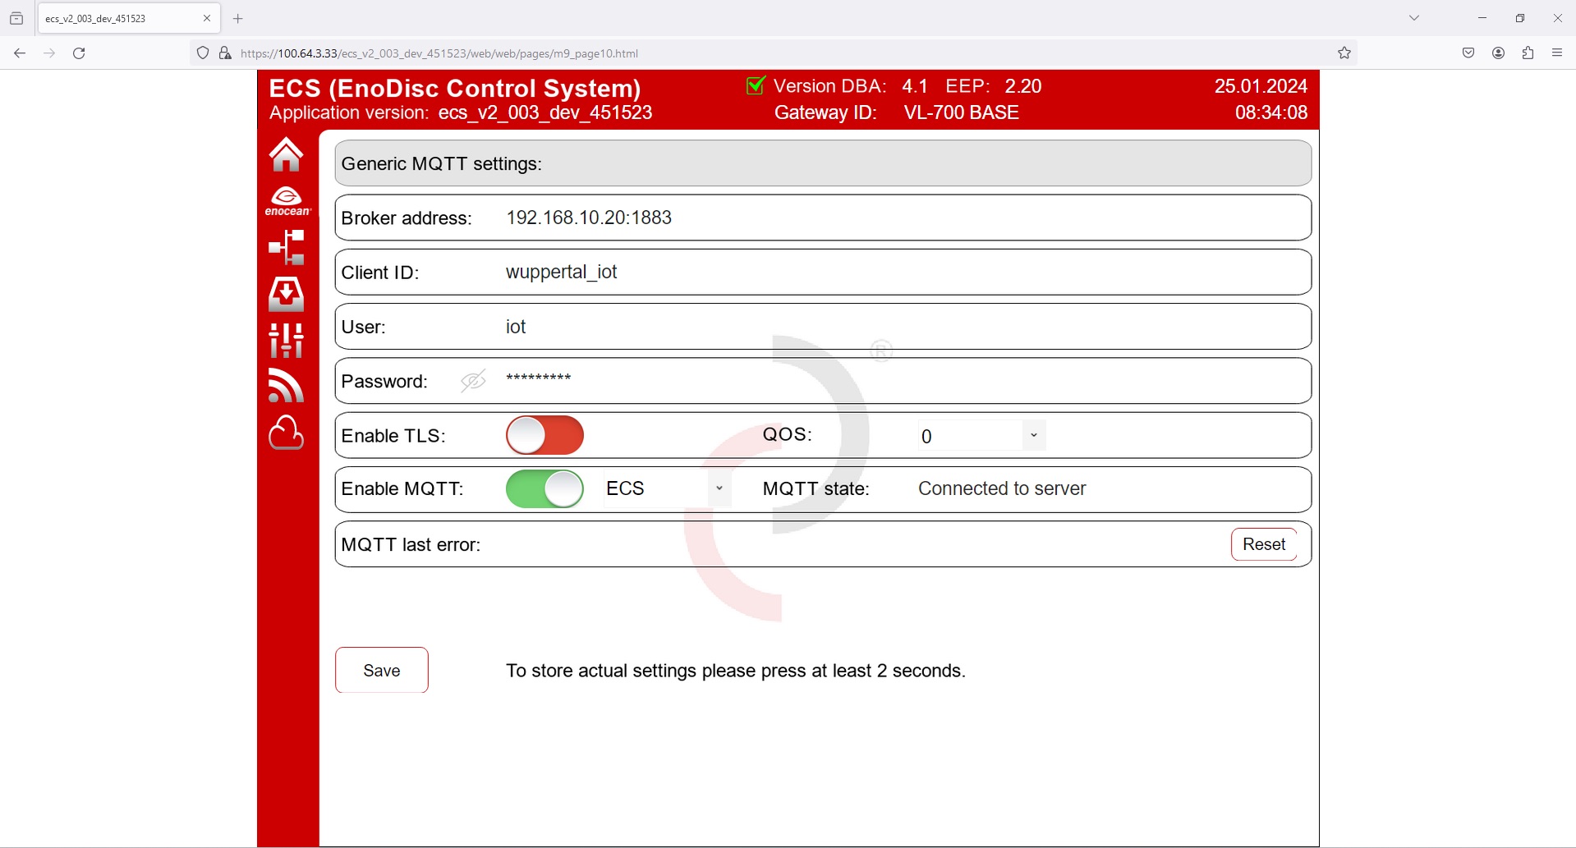Click the Save button

coord(382,670)
